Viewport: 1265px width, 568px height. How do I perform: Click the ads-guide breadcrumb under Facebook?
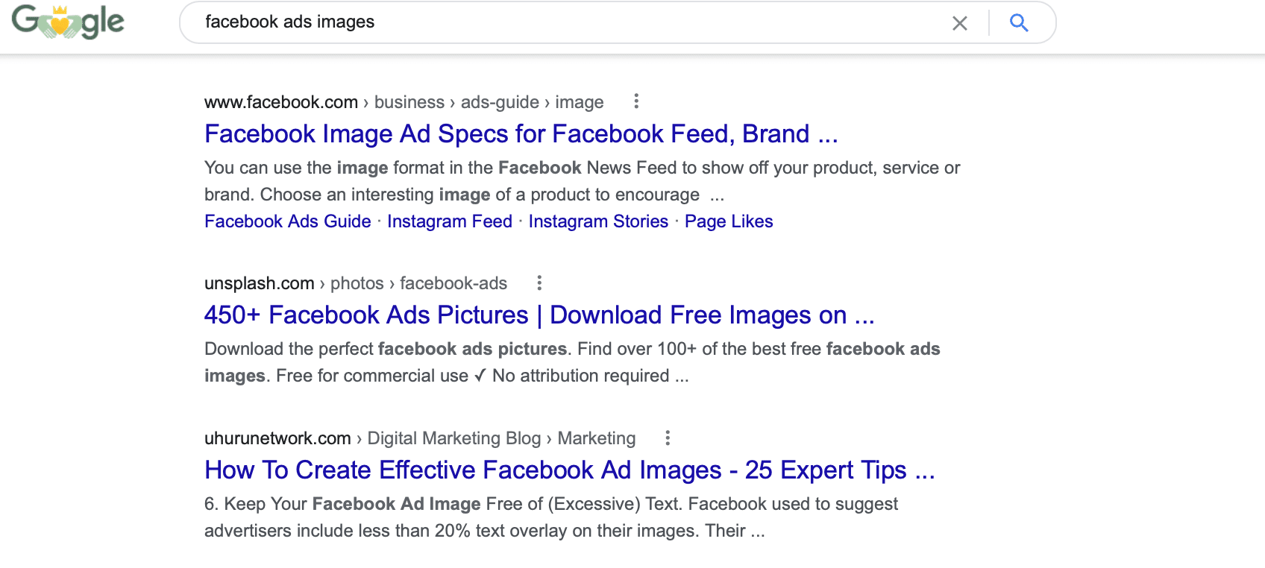click(498, 102)
